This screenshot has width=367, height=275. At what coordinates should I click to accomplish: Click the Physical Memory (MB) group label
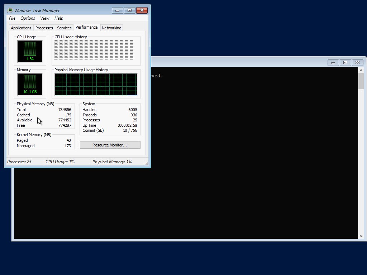point(35,104)
